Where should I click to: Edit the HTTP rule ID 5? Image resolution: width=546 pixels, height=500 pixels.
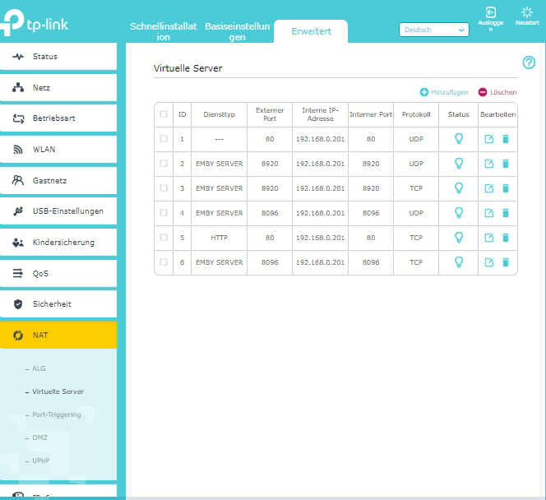tap(489, 238)
